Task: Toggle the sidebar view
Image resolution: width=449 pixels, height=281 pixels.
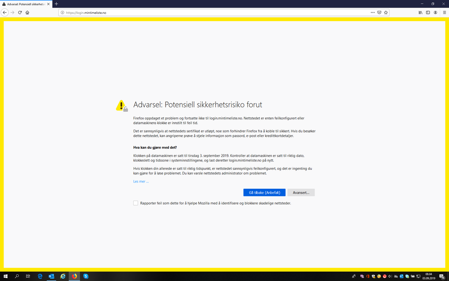Action: coord(428,13)
